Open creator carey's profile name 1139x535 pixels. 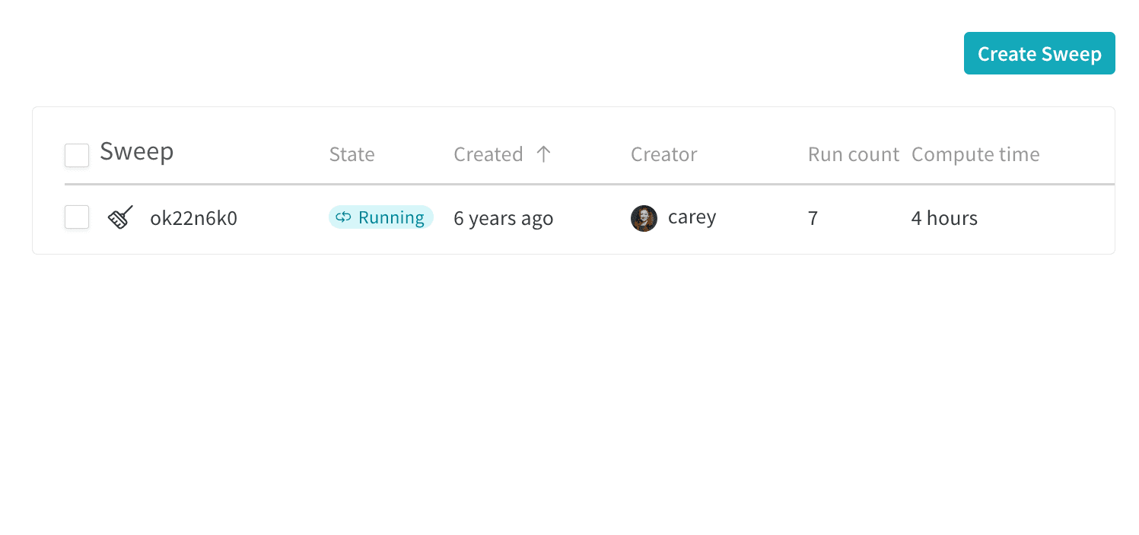click(692, 217)
